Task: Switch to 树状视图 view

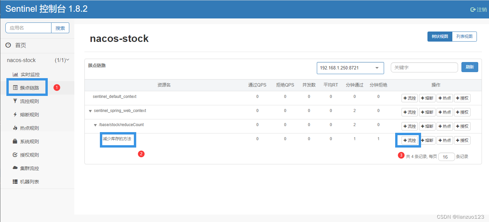Action: coord(440,37)
